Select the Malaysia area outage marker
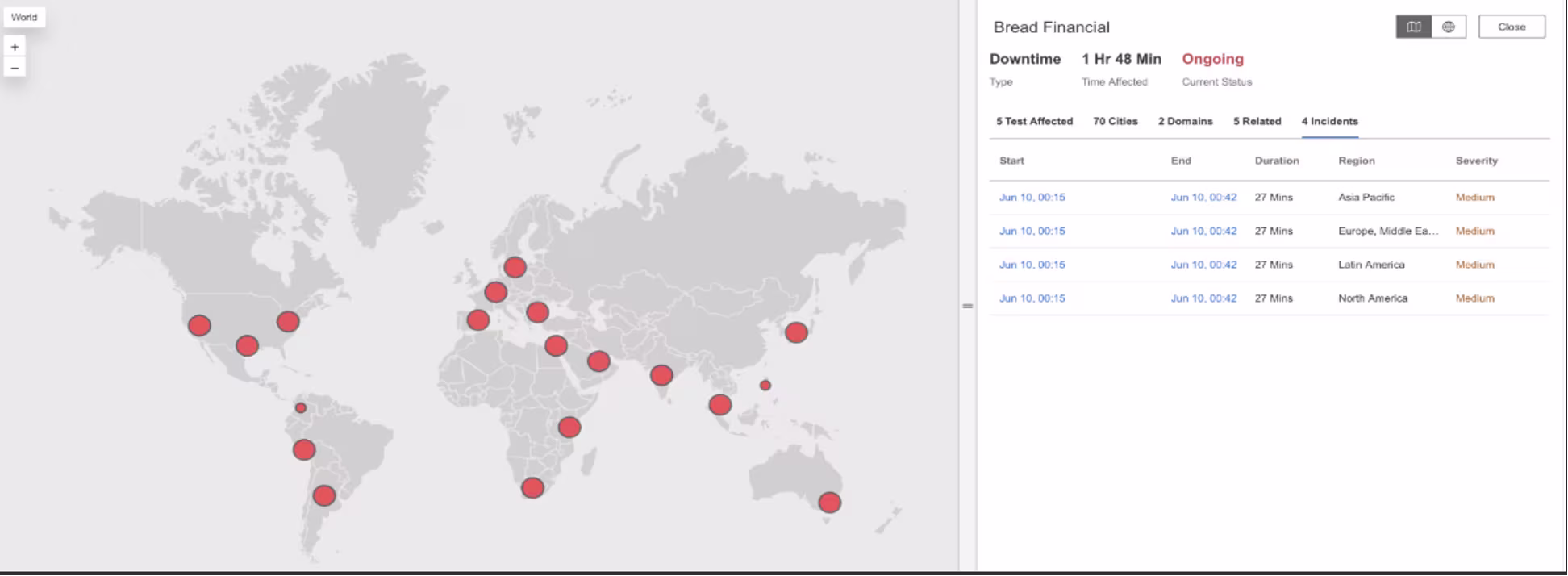The height and width of the screenshot is (576, 1568). click(719, 404)
